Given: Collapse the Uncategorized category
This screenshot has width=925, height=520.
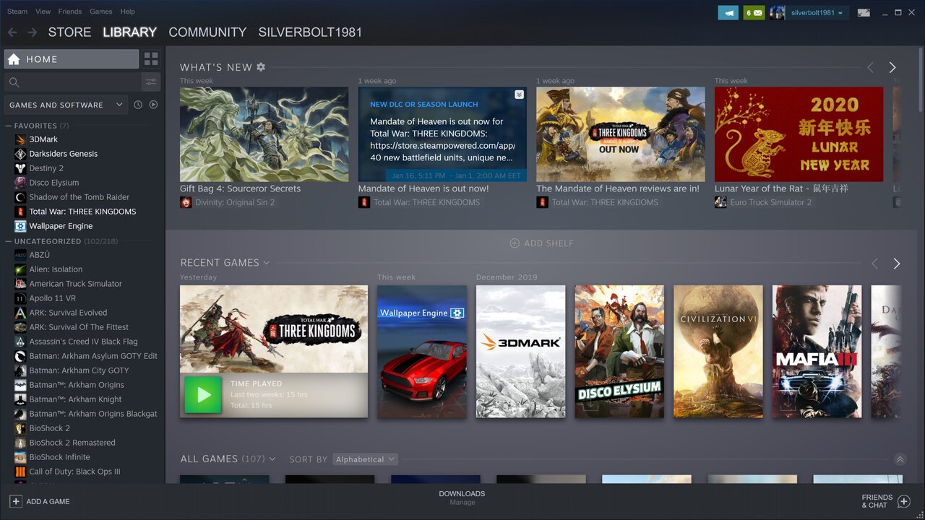Looking at the screenshot, I should click(9, 241).
